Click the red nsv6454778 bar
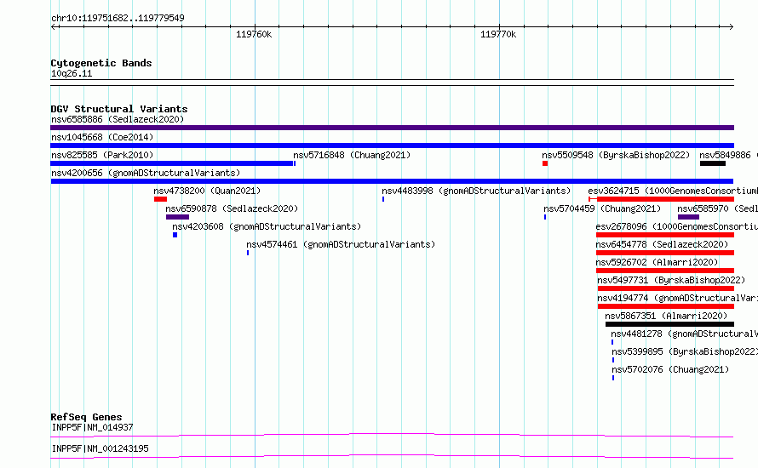758x468 pixels. [x=664, y=253]
